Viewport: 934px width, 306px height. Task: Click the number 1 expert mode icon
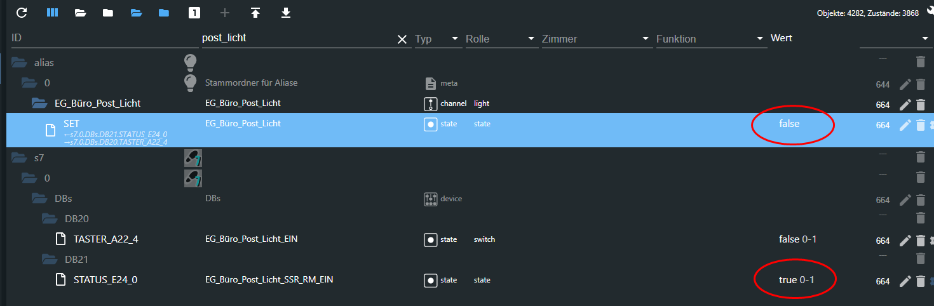(194, 13)
